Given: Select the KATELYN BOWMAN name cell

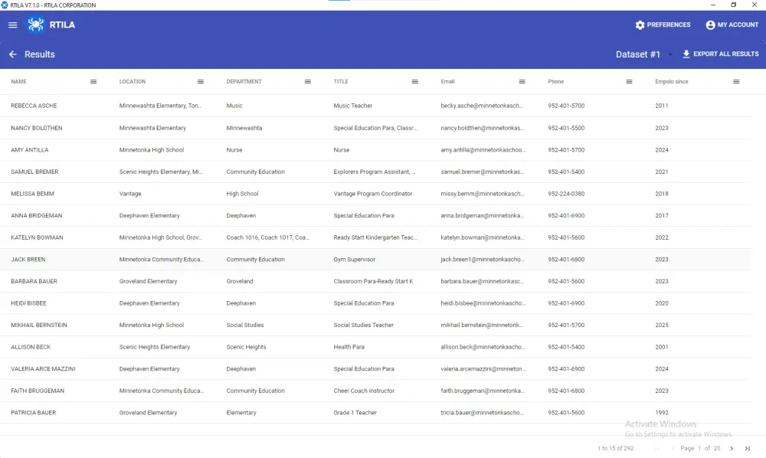Looking at the screenshot, I should pos(37,237).
